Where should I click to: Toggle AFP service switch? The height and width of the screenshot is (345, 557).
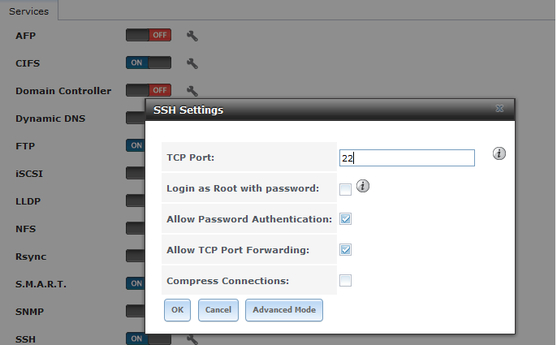pos(149,36)
